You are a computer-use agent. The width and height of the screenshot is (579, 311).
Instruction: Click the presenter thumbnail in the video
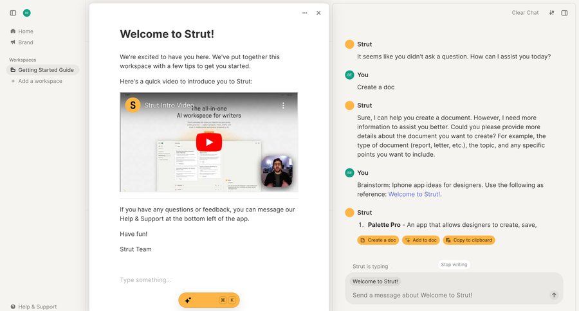tap(277, 172)
